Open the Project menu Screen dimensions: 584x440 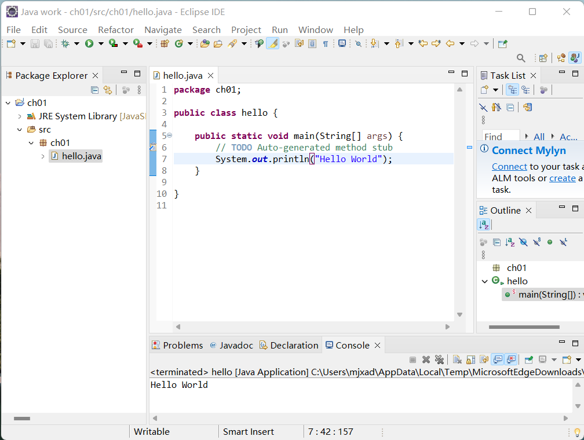coord(246,30)
